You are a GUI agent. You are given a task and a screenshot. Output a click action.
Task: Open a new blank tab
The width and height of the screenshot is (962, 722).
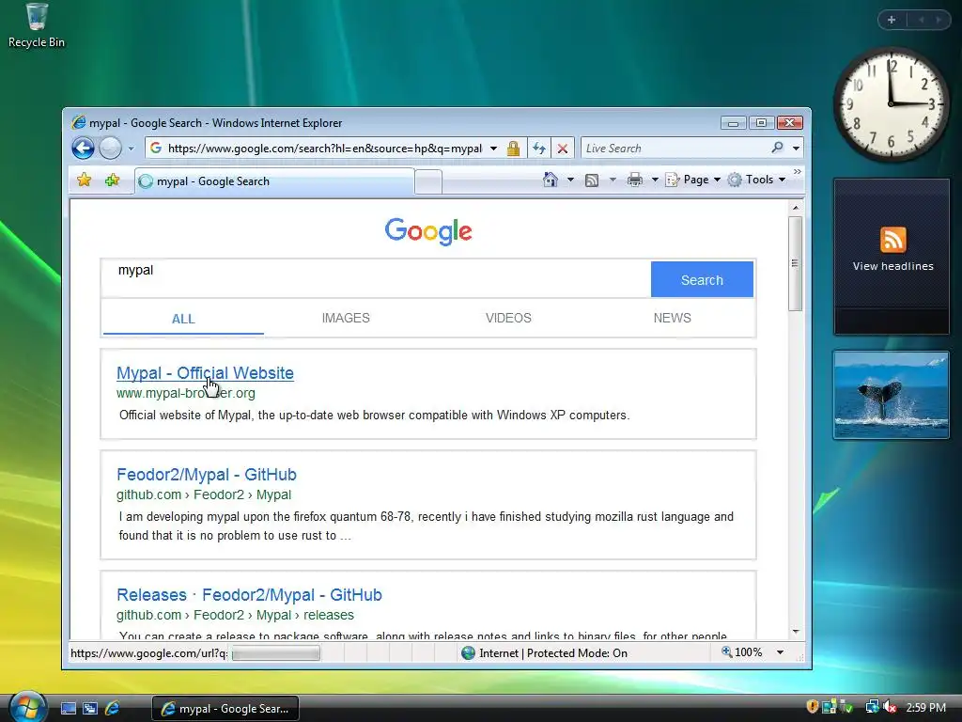tap(428, 181)
